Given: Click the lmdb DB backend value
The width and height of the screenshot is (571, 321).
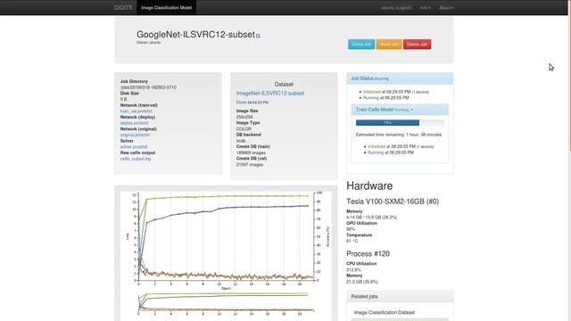Looking at the screenshot, I should [241, 141].
